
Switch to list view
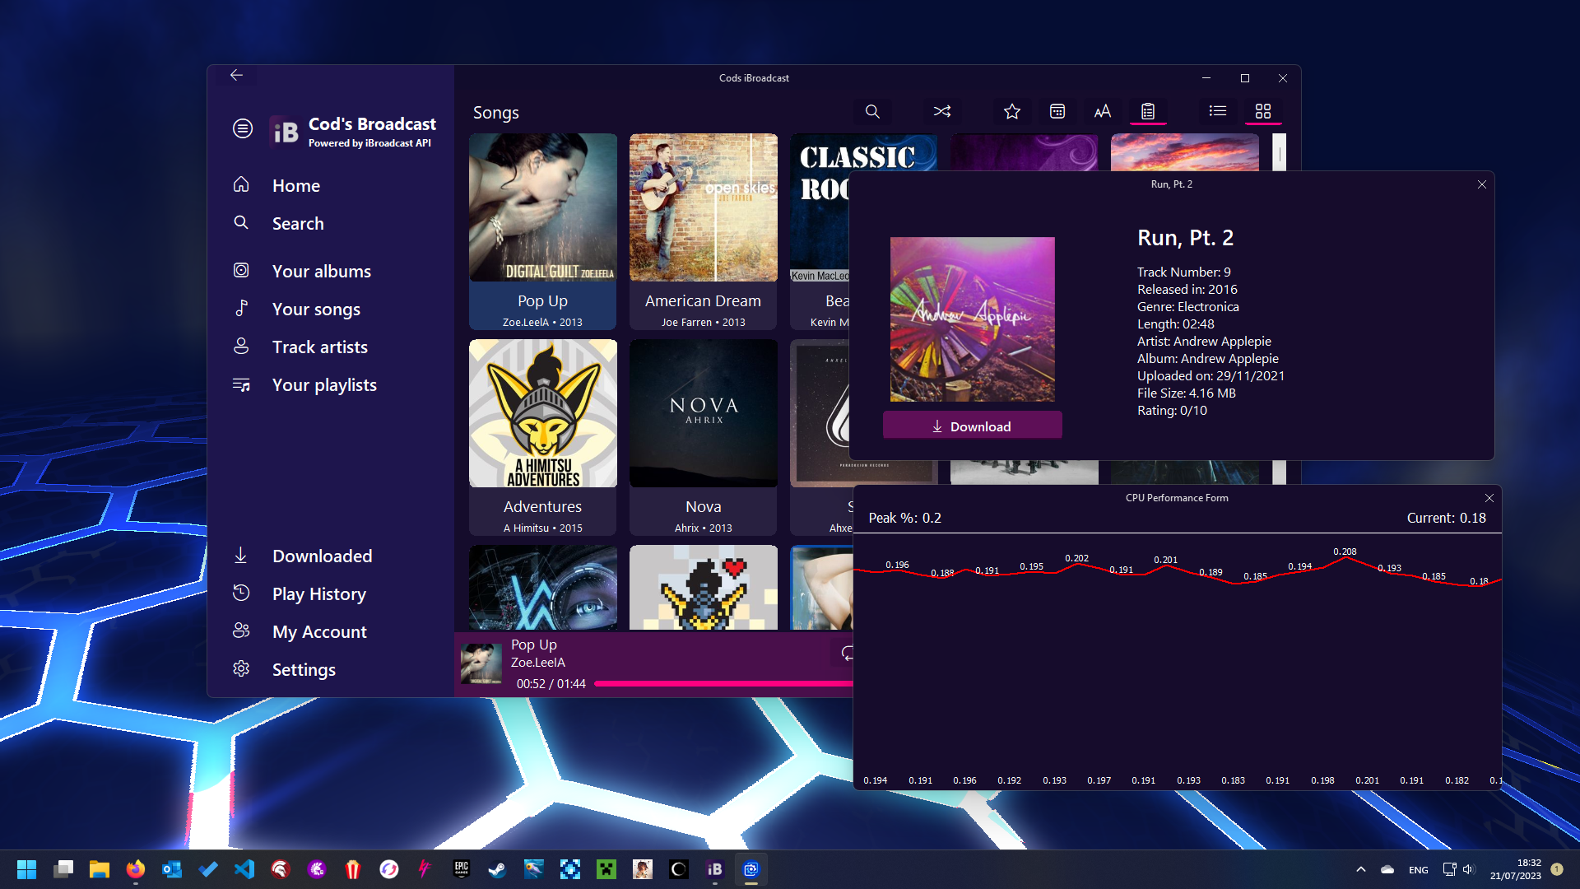coord(1218,111)
